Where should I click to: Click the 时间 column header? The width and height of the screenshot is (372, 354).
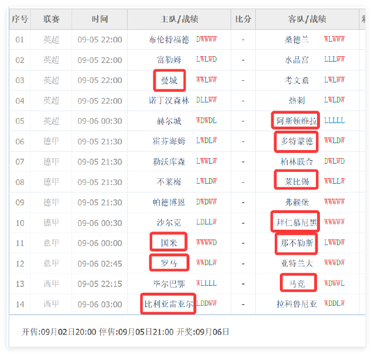(x=100, y=19)
